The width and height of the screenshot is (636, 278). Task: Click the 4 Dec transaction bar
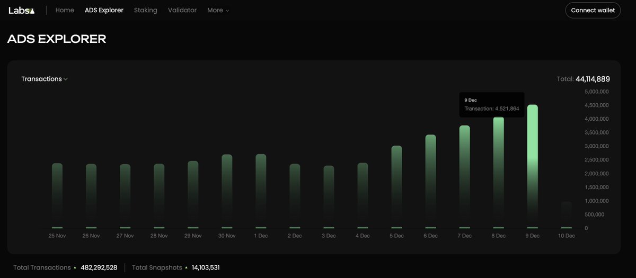363,195
